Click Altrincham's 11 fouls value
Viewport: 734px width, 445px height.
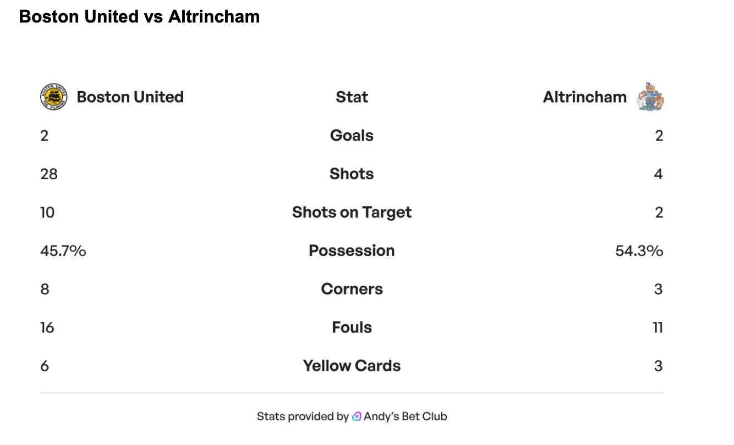click(x=657, y=328)
